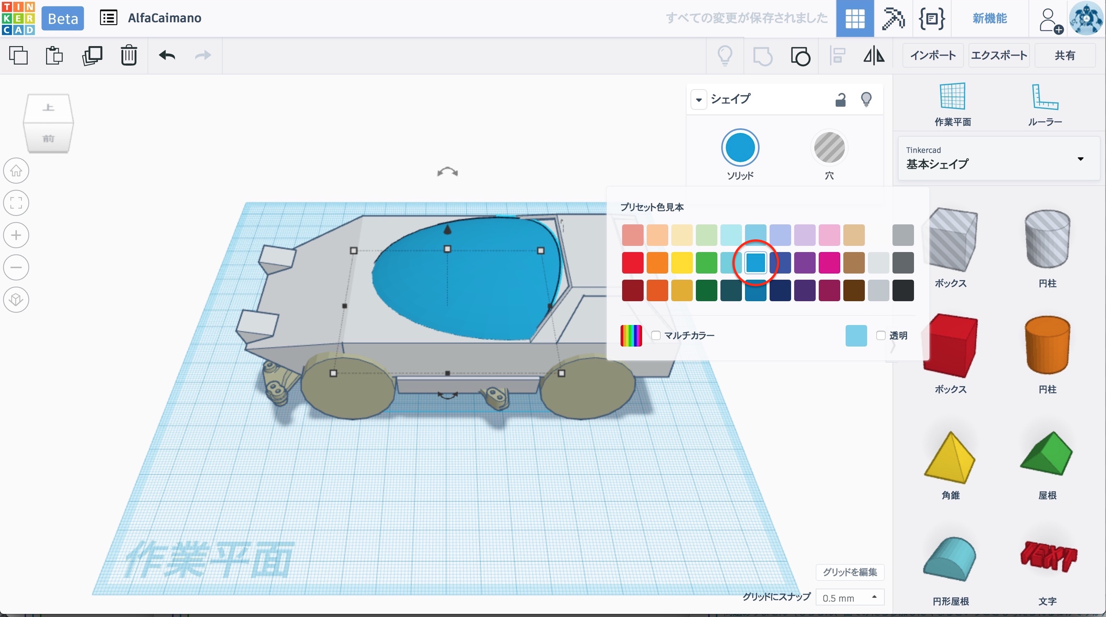Click the Import button
This screenshot has width=1106, height=617.
(x=932, y=55)
